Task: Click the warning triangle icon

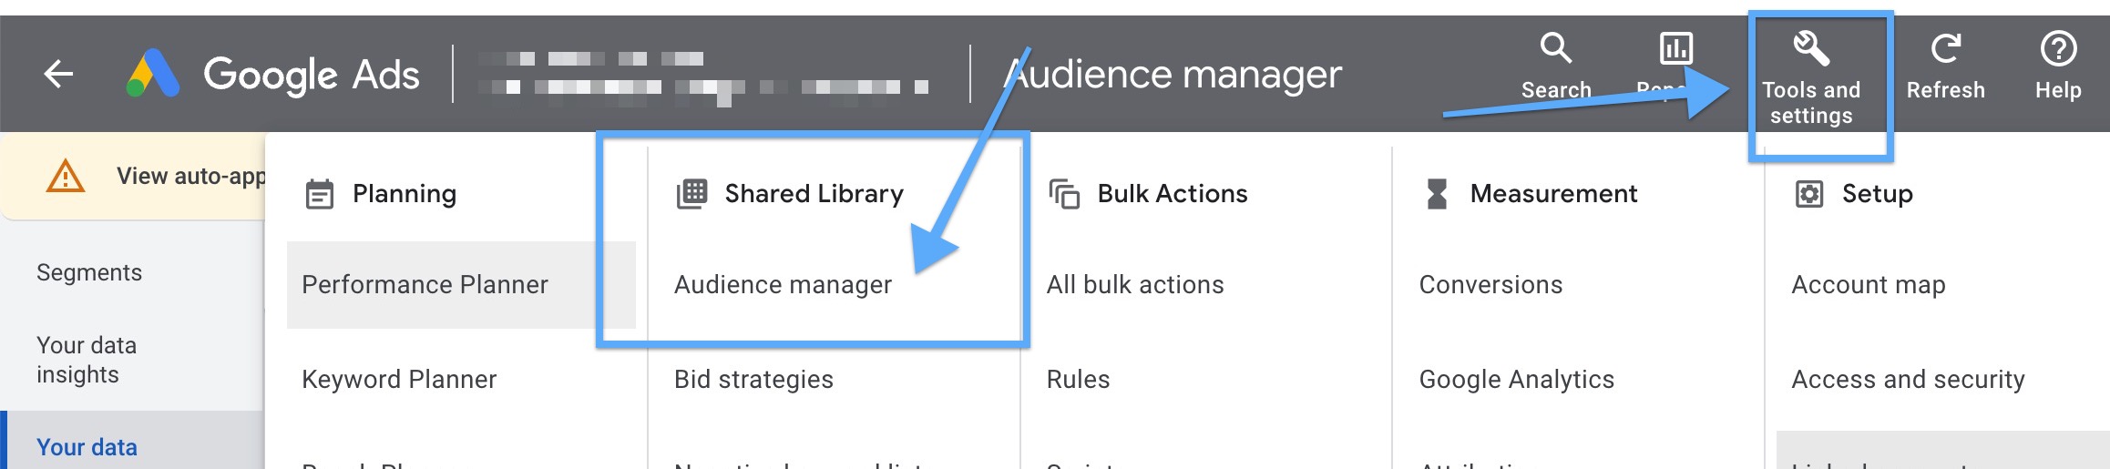Action: 66,176
